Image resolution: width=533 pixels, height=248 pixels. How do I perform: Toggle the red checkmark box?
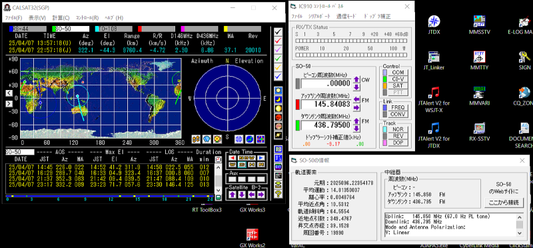pyautogui.click(x=278, y=41)
